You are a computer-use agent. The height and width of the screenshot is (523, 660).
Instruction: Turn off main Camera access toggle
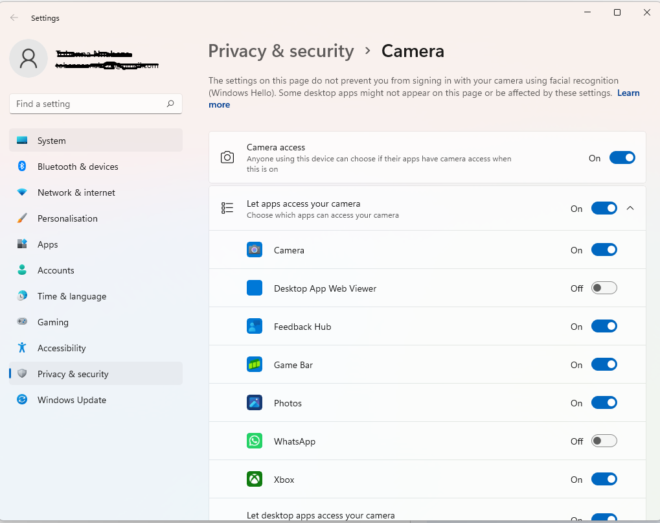click(622, 158)
